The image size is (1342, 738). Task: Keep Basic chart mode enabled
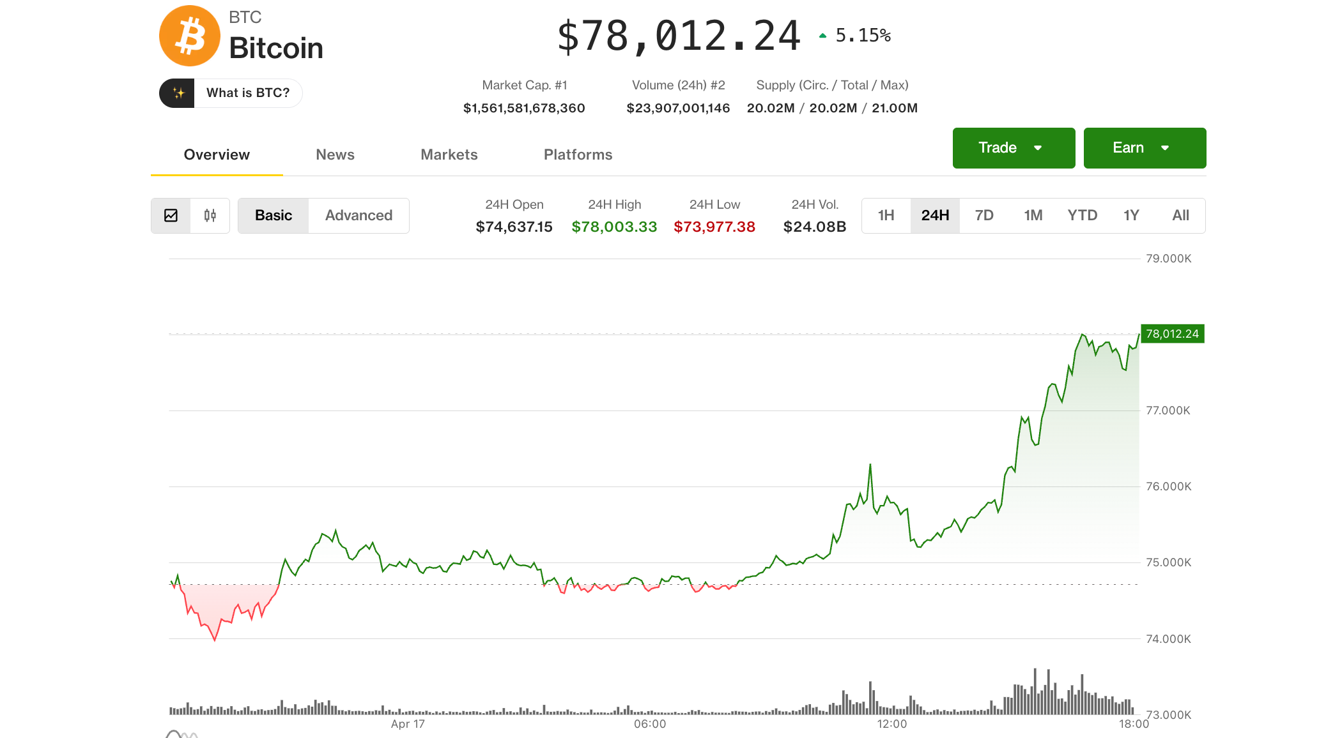click(x=273, y=216)
